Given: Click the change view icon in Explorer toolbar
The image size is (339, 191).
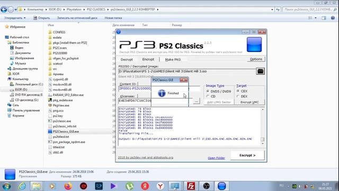Looking at the screenshot, I should (310, 18).
